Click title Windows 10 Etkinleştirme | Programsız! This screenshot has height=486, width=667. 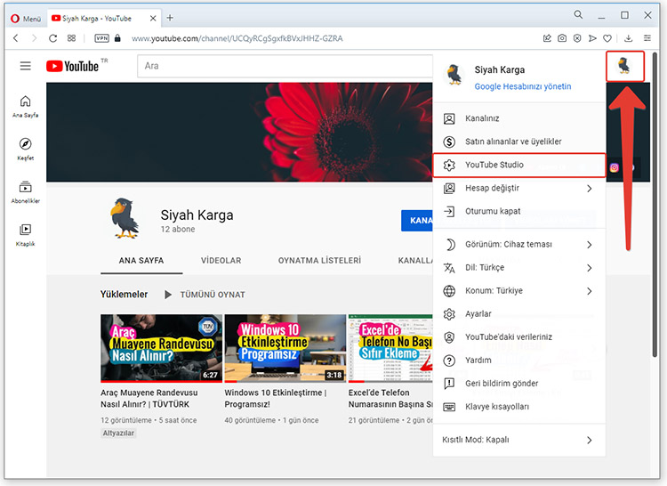[x=276, y=399]
